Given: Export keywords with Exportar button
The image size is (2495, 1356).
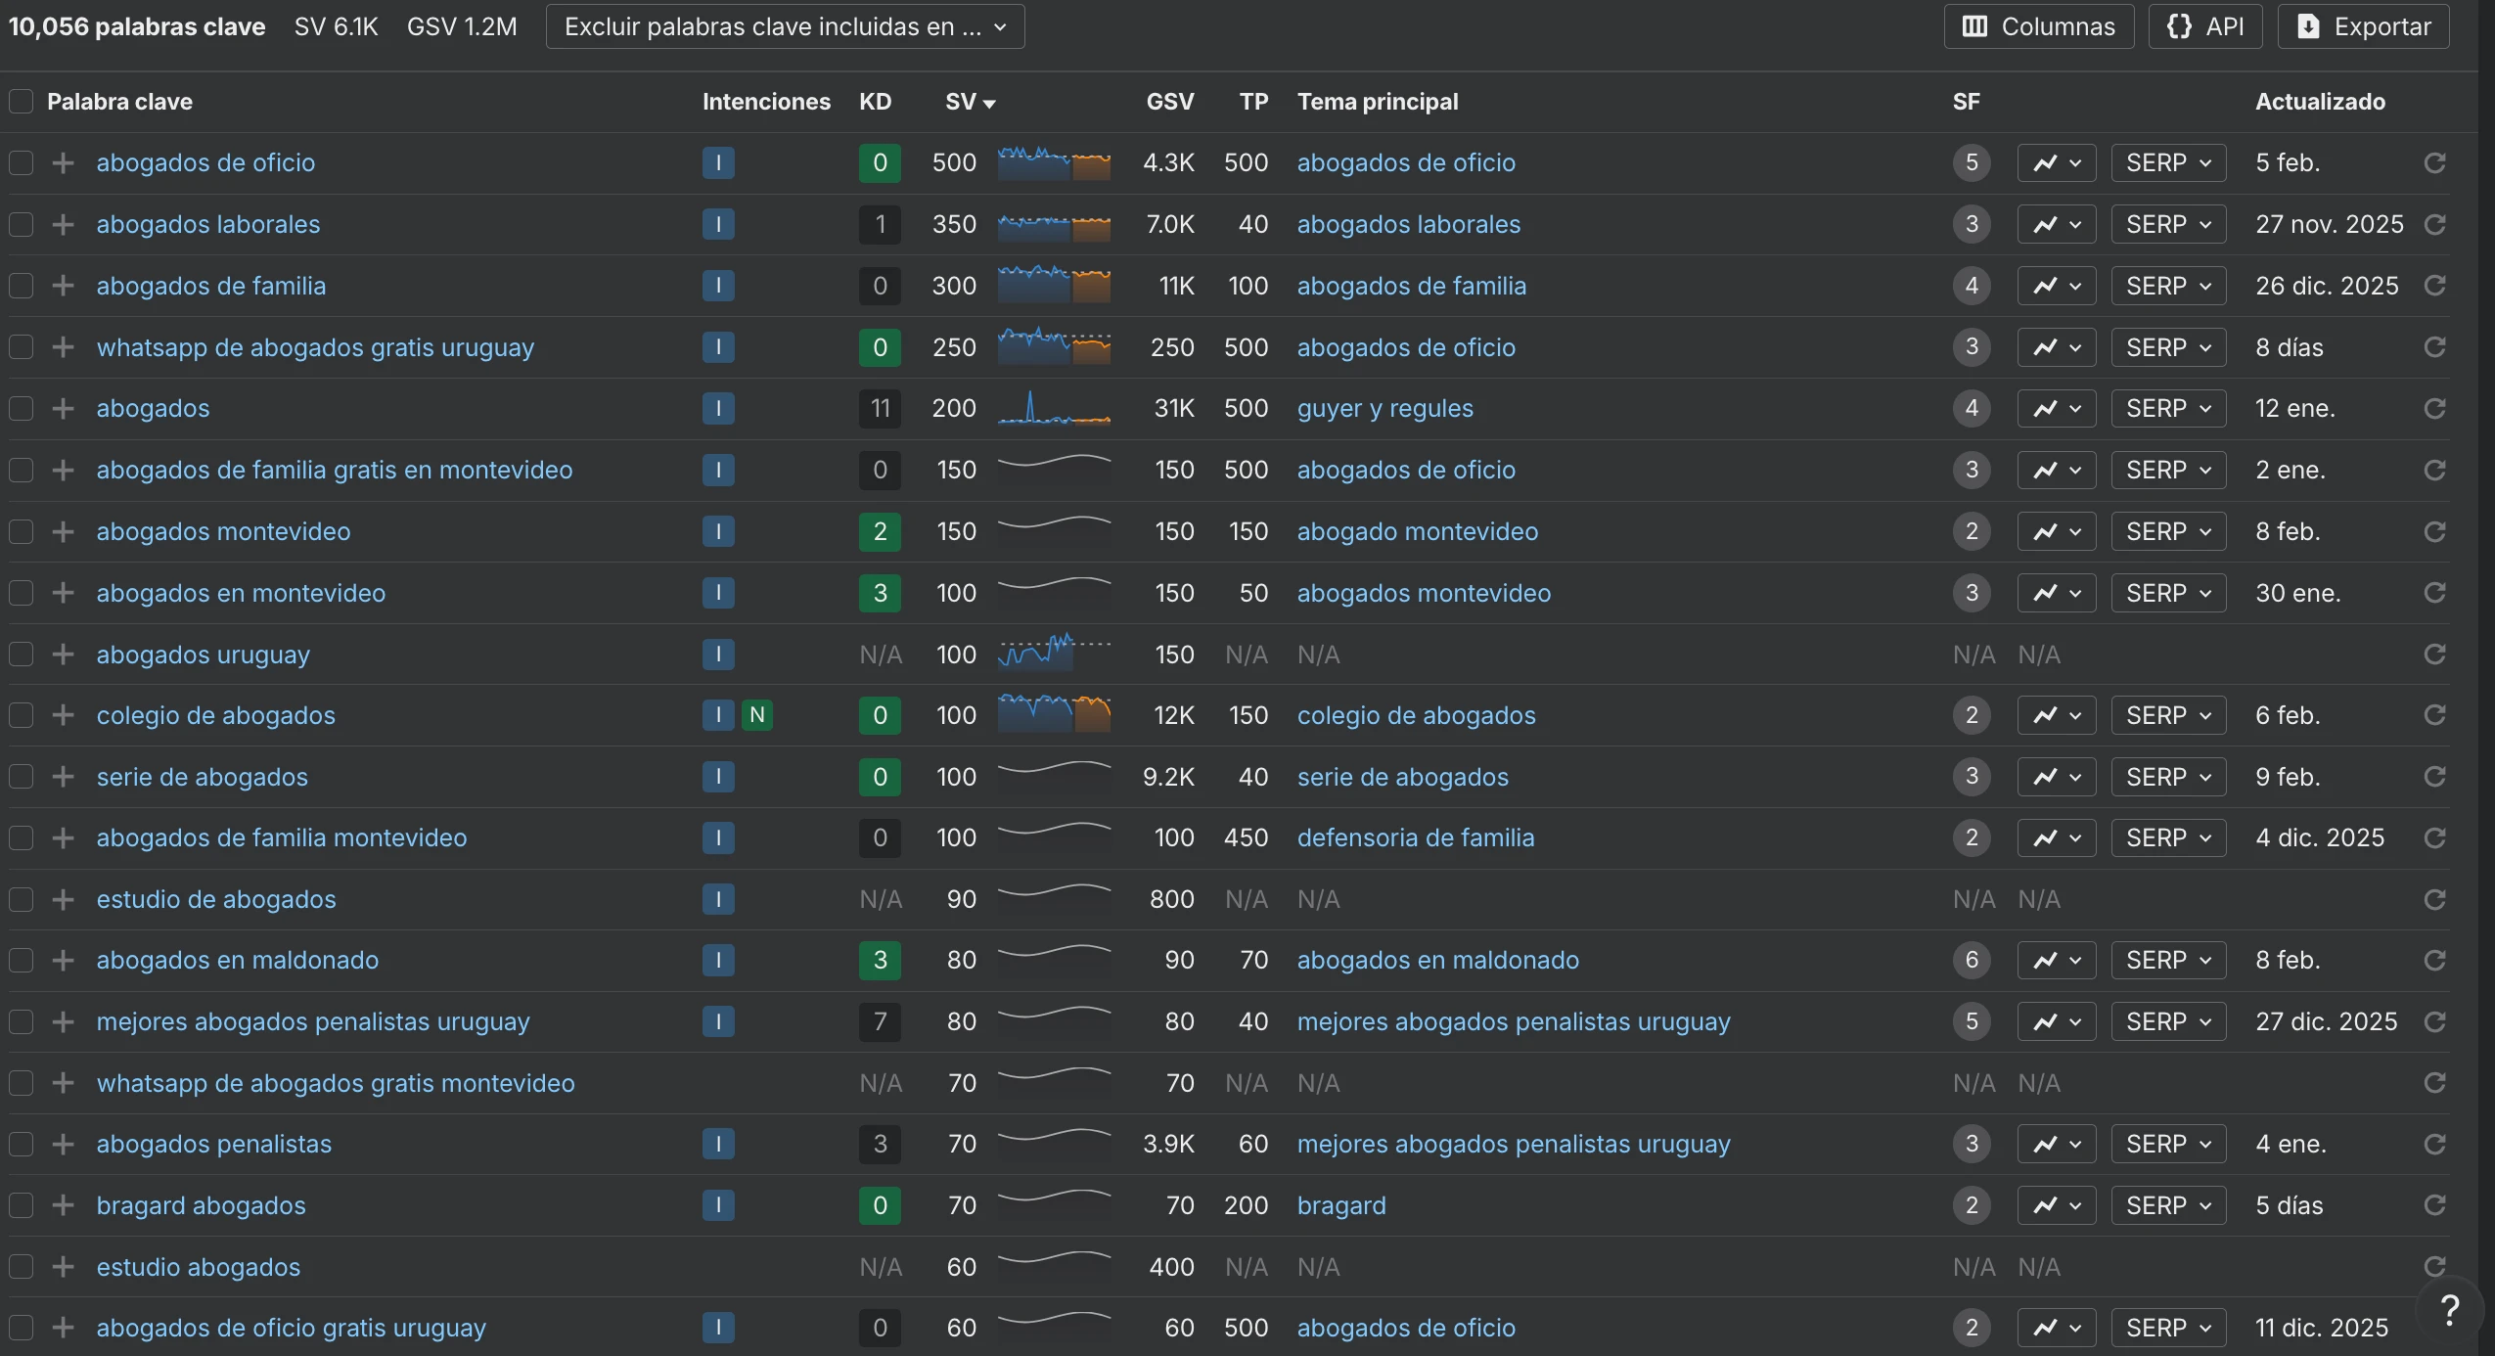Looking at the screenshot, I should (2363, 26).
